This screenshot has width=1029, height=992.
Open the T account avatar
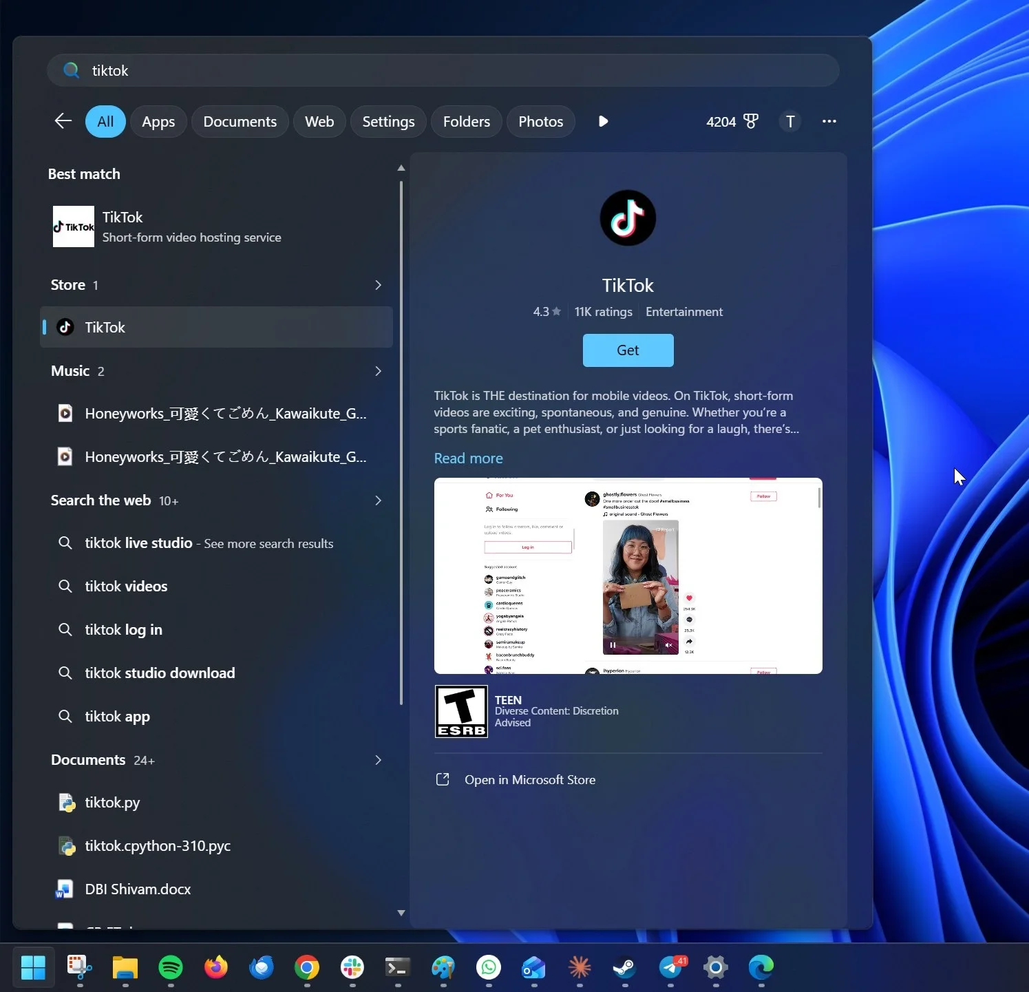coord(790,121)
